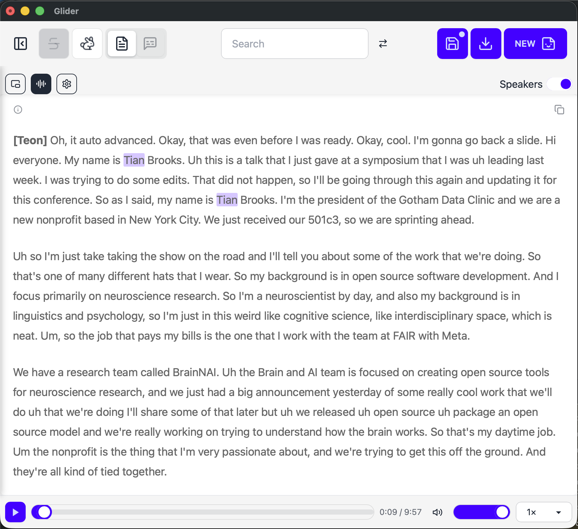Open the picture-in-picture mini player
This screenshot has width=578, height=529.
pyautogui.click(x=15, y=84)
